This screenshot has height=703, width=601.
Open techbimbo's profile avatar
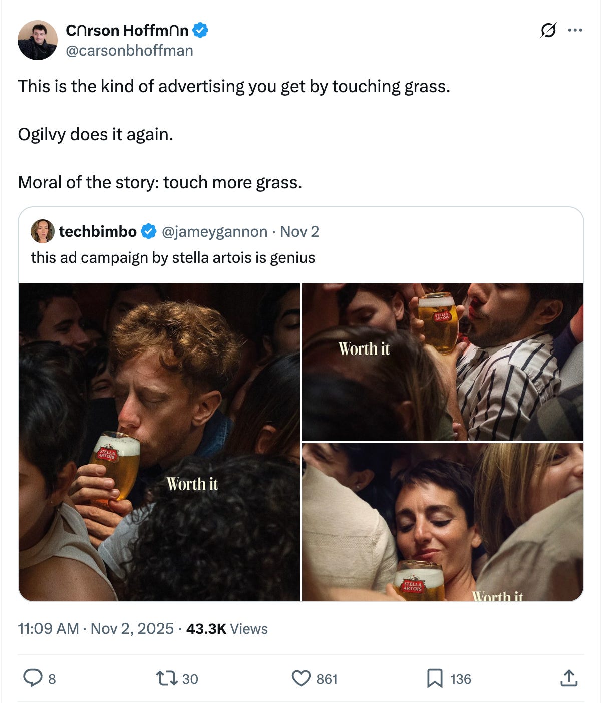[x=43, y=231]
